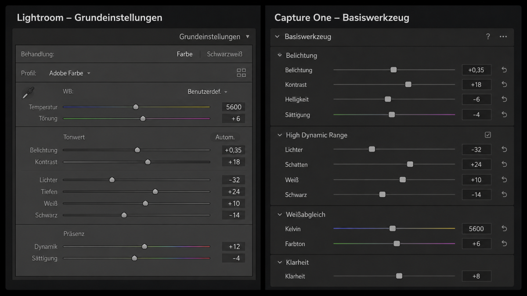527x296 pixels.
Task: Click the Lightroom Sättigung slider handle
Action: [x=134, y=258]
